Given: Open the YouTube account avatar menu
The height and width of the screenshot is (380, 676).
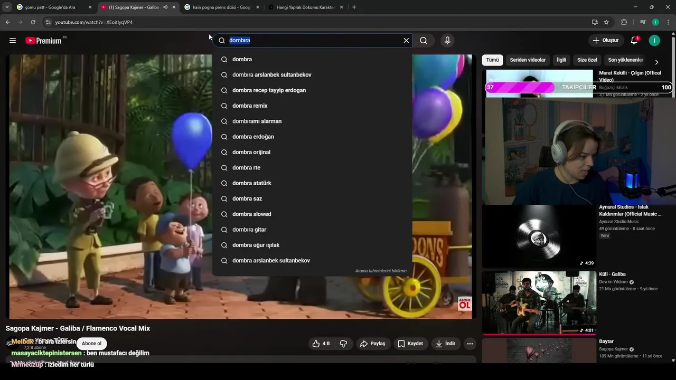Looking at the screenshot, I should [654, 41].
